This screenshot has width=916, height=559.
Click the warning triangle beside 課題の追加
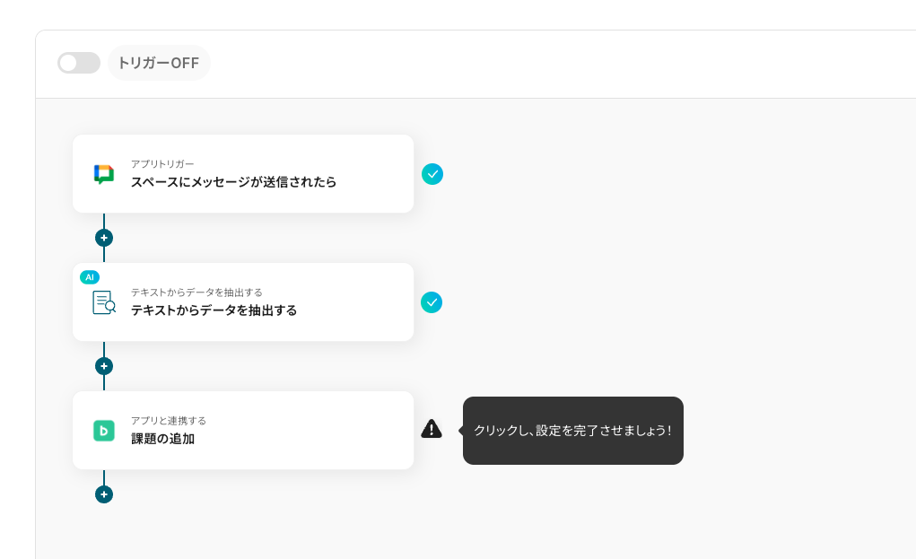click(432, 429)
